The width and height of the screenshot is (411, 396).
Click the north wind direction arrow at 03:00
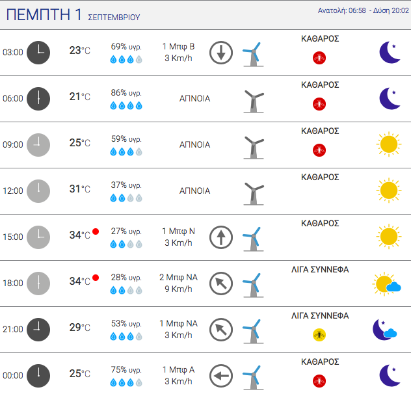pos(221,53)
